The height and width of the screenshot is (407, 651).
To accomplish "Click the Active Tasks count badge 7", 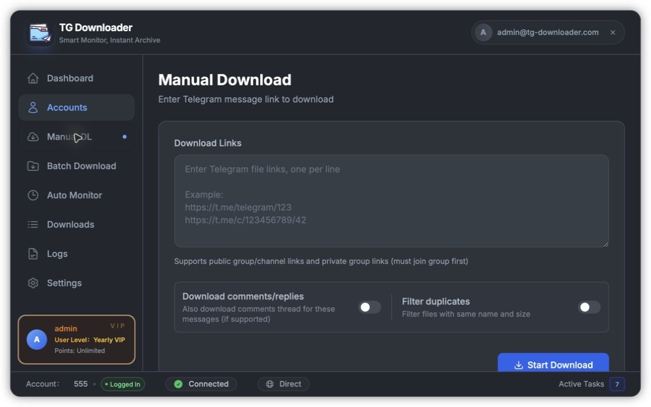I will (617, 384).
